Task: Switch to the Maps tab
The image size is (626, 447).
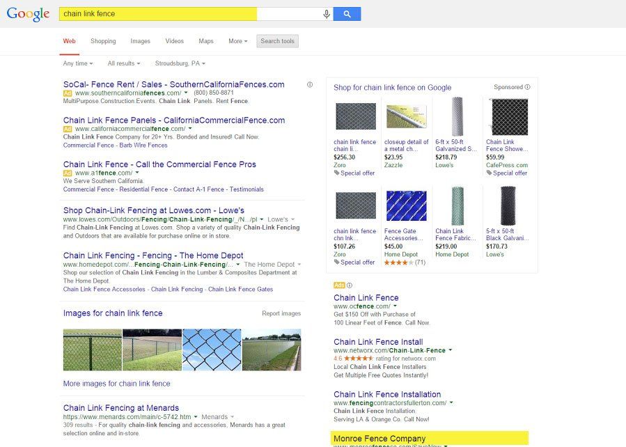Action: (x=206, y=41)
